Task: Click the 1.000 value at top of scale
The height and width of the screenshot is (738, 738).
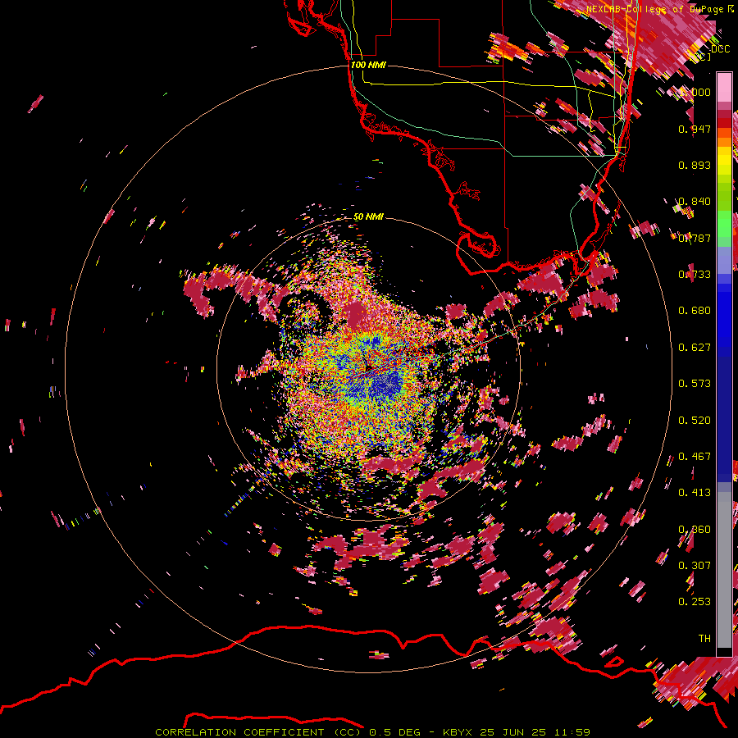Action: 695,92
